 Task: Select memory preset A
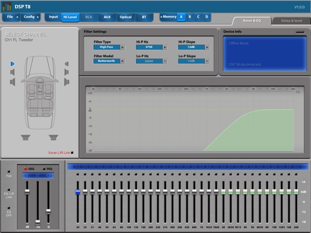pos(181,17)
